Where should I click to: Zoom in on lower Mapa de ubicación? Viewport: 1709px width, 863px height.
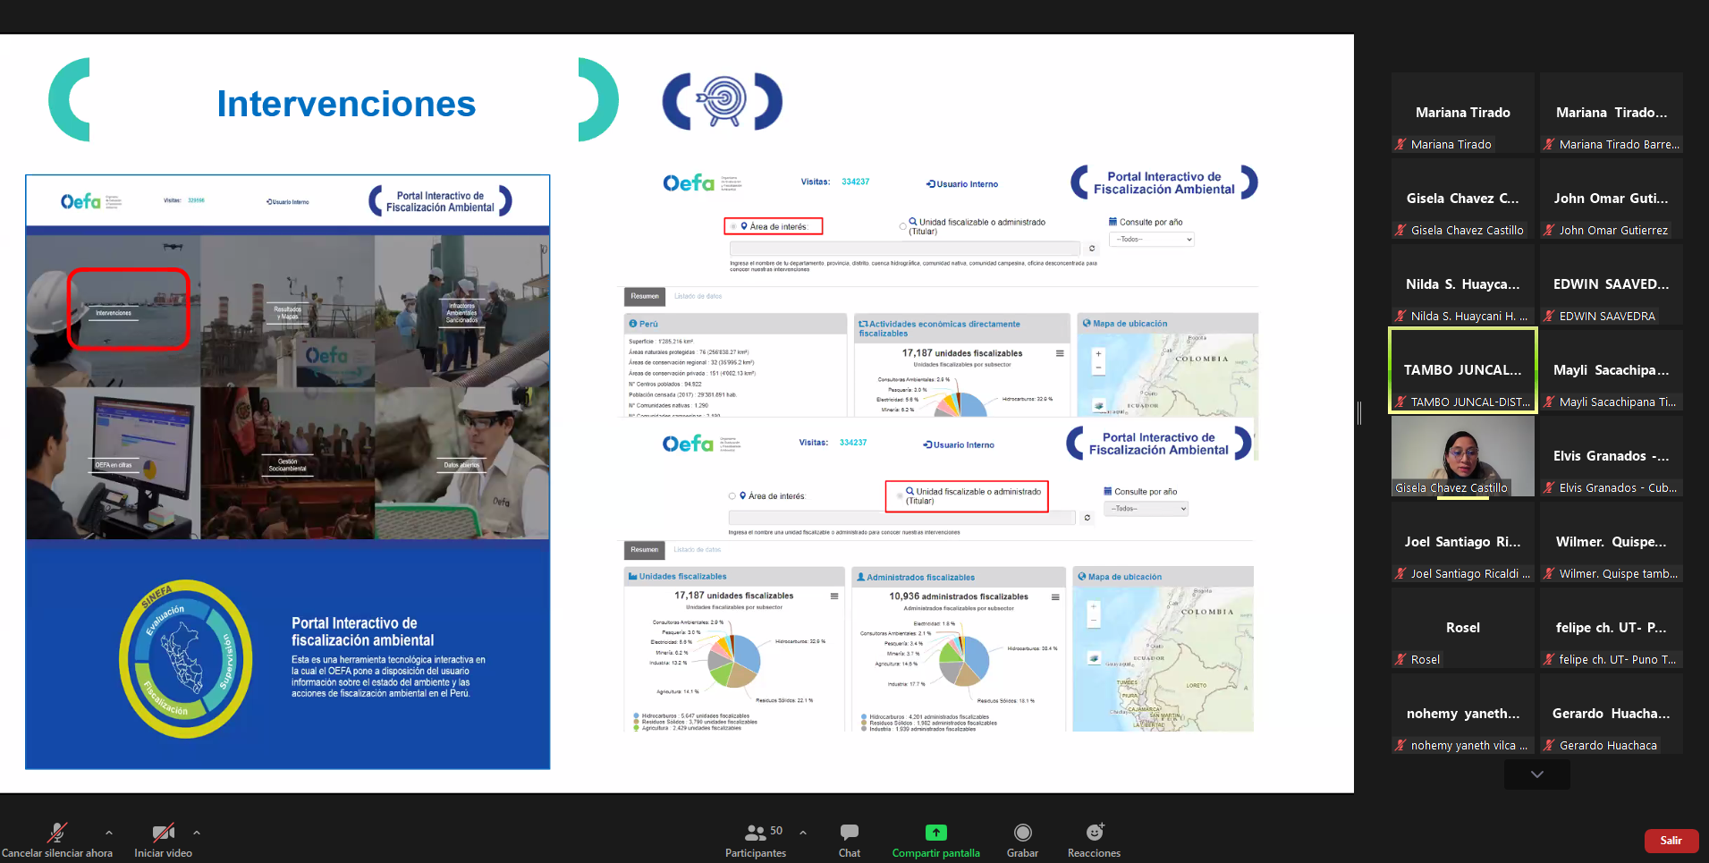1093,607
